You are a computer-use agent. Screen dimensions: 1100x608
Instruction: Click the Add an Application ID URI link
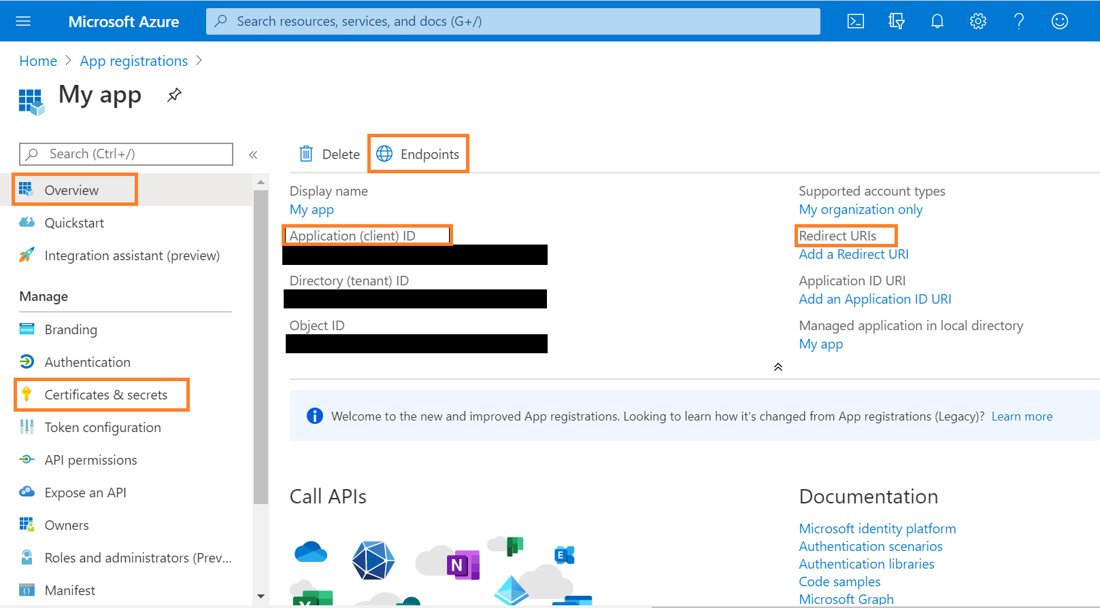pos(874,299)
